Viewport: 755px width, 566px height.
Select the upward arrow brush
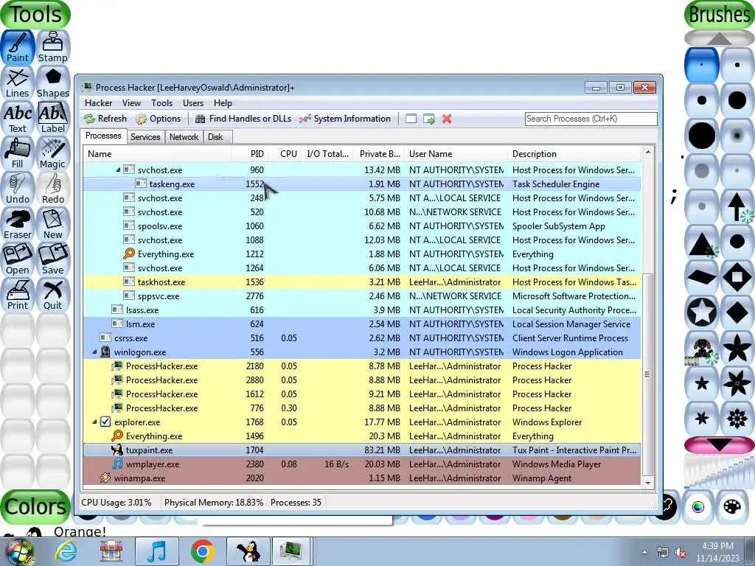[x=737, y=206]
